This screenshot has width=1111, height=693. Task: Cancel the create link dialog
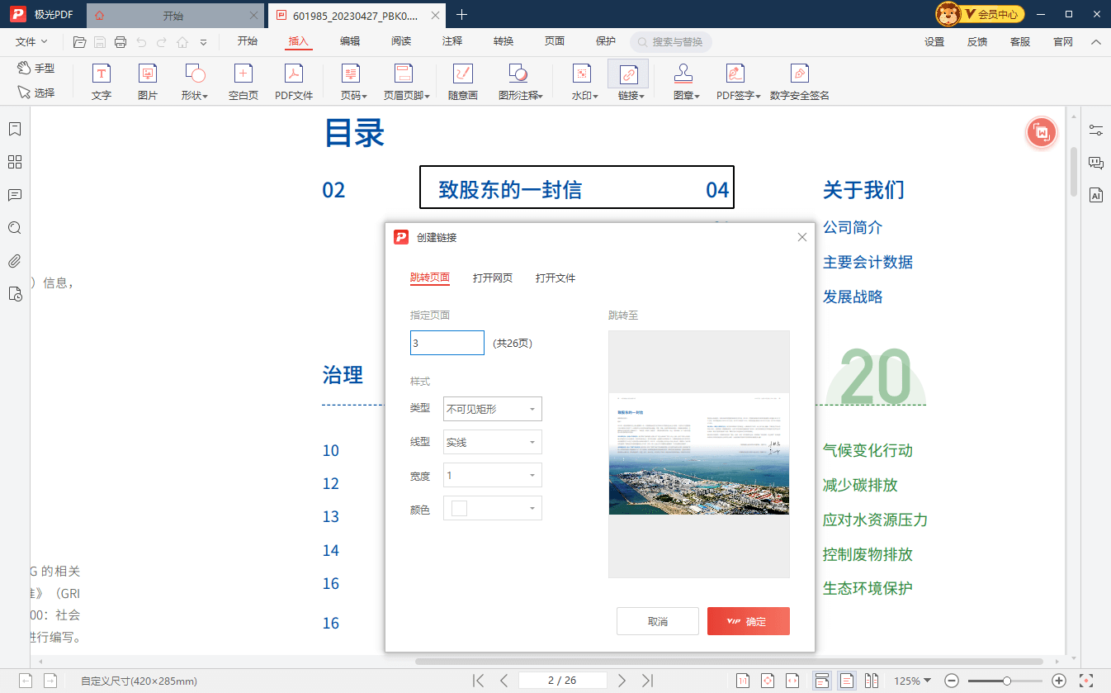(658, 621)
